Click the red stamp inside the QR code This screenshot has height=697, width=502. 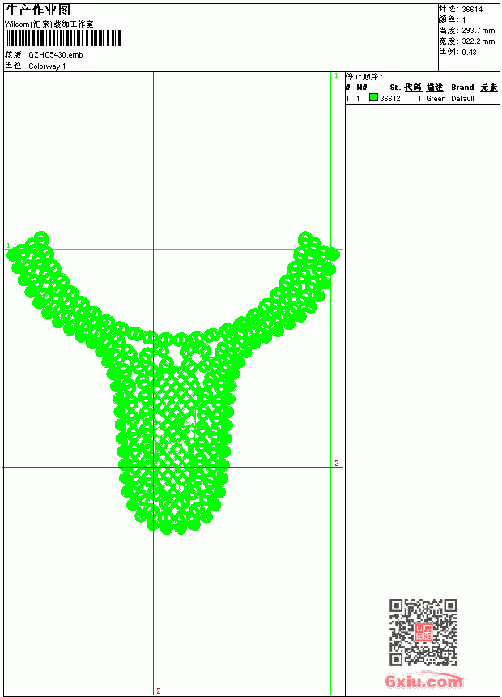point(423,631)
